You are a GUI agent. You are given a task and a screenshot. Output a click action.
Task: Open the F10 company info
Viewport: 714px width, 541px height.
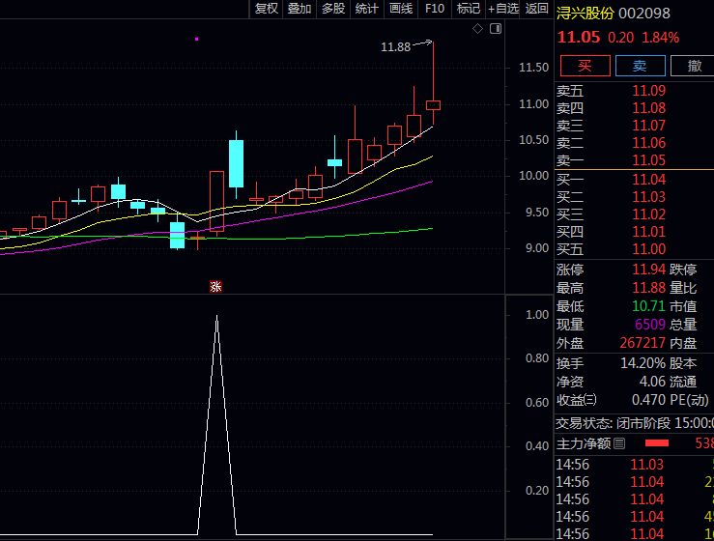coord(435,9)
